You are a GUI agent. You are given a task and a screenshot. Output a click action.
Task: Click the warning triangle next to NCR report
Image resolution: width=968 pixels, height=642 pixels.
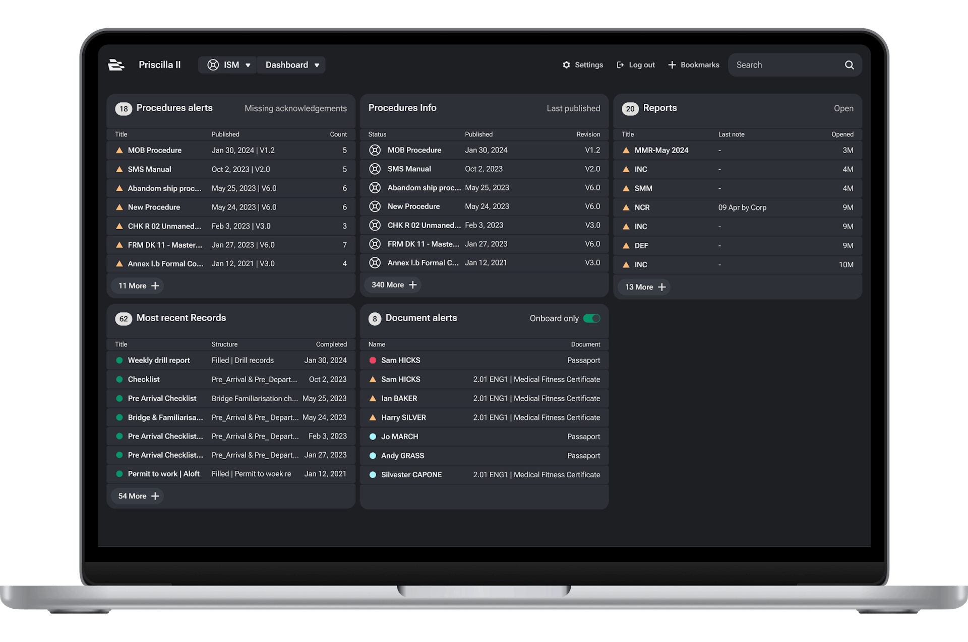click(626, 207)
